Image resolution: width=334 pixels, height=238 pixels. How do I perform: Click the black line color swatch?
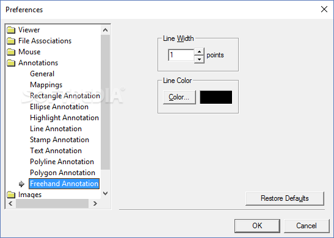[x=216, y=97]
